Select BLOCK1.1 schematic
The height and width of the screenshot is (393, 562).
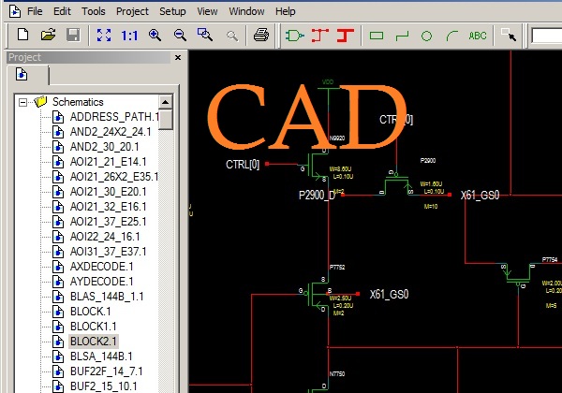click(x=93, y=327)
